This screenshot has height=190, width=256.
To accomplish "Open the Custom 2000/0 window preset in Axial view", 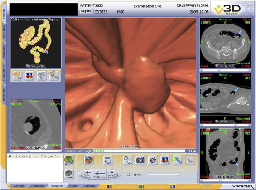I will (206, 21).
